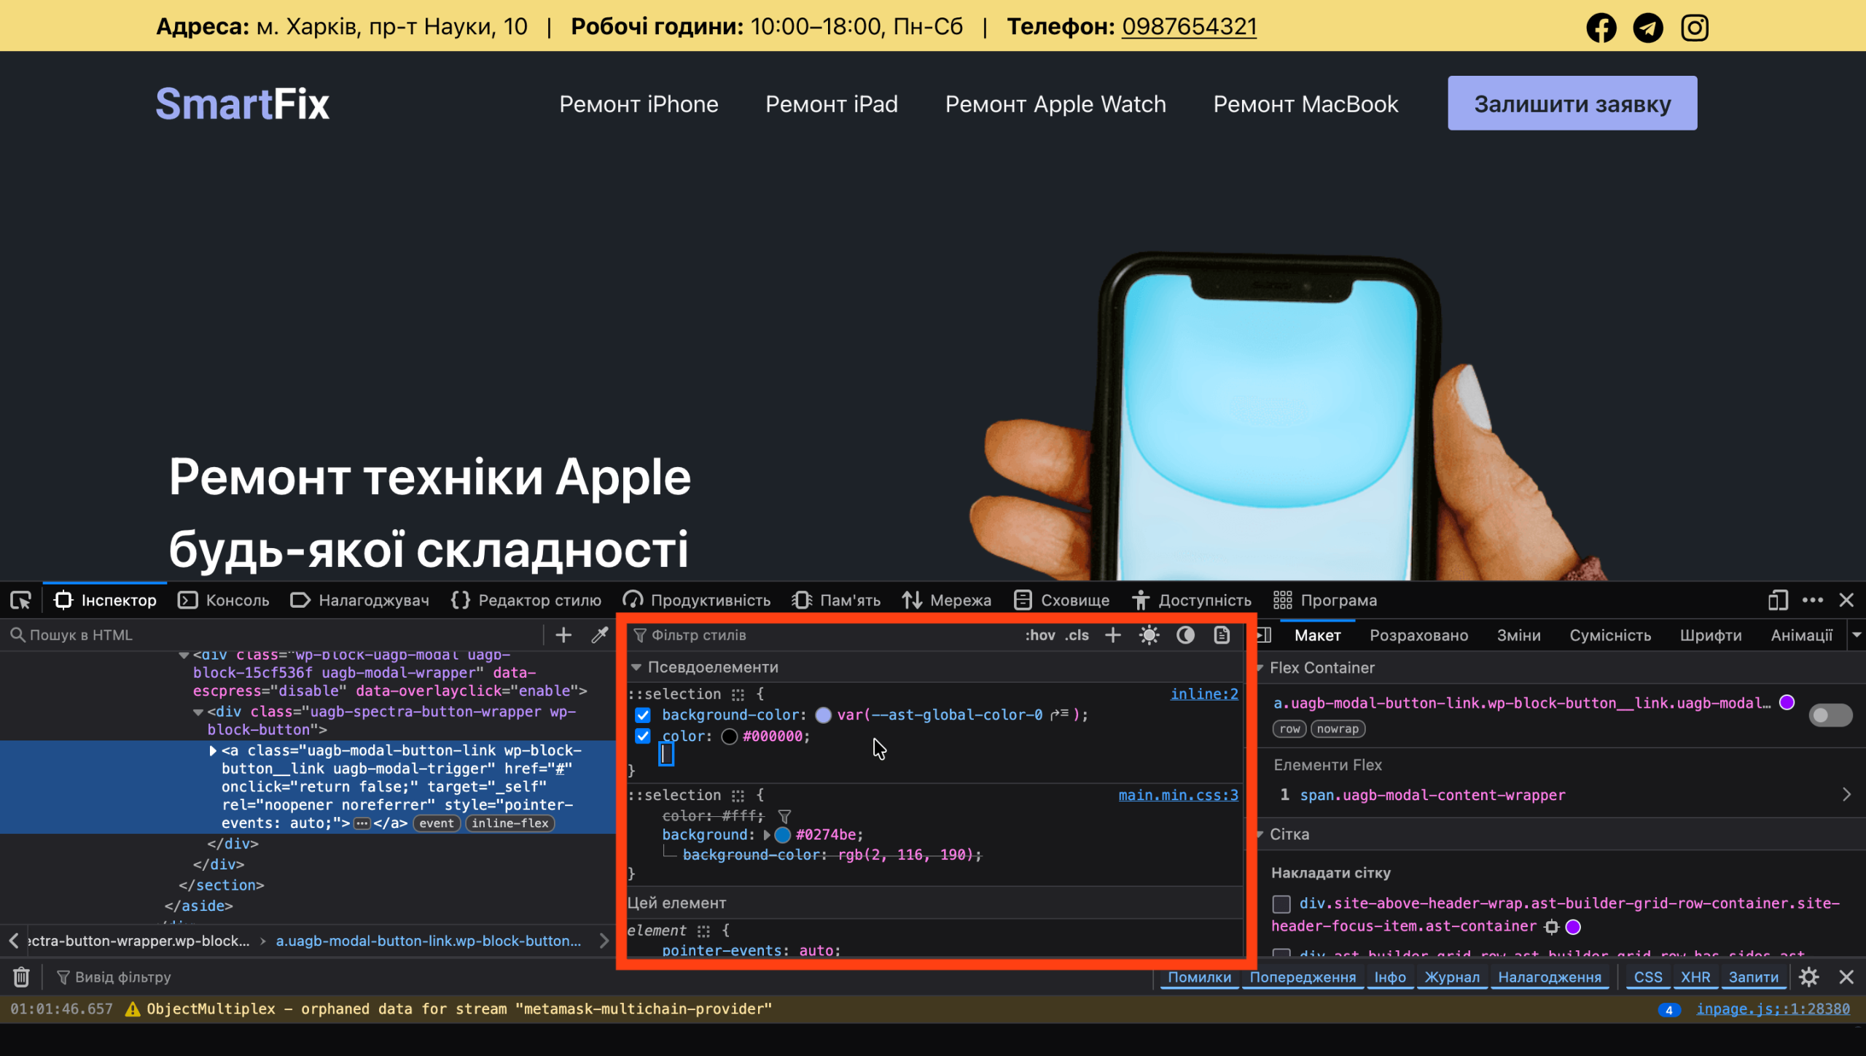Open the Ремонт iPhone nav link

pyautogui.click(x=639, y=103)
